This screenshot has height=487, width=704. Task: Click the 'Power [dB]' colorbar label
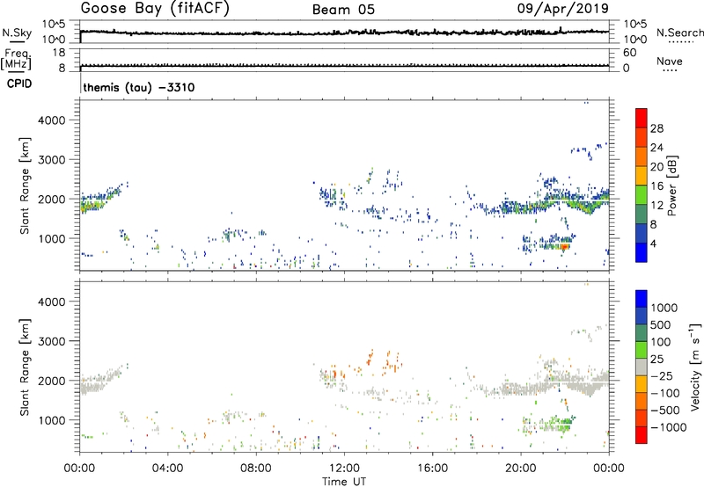point(671,185)
